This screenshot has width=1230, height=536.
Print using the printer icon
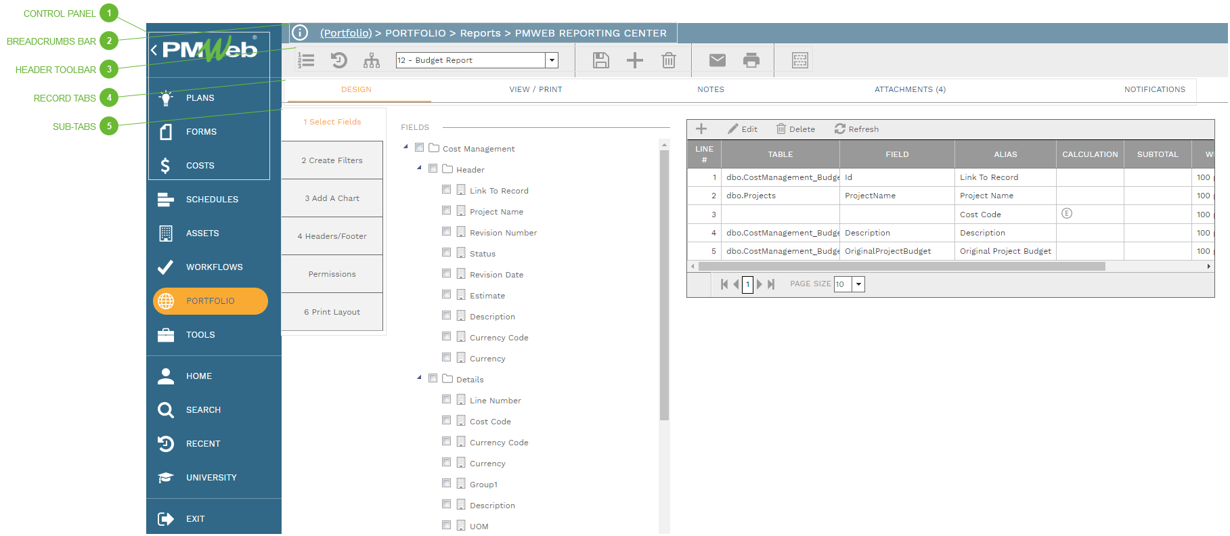point(751,60)
